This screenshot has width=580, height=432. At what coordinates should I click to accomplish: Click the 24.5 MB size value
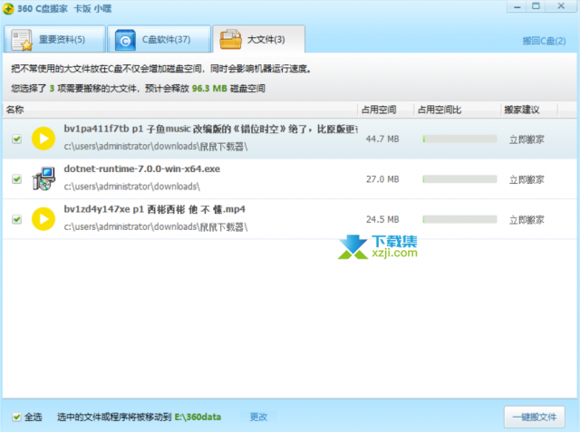(x=382, y=219)
